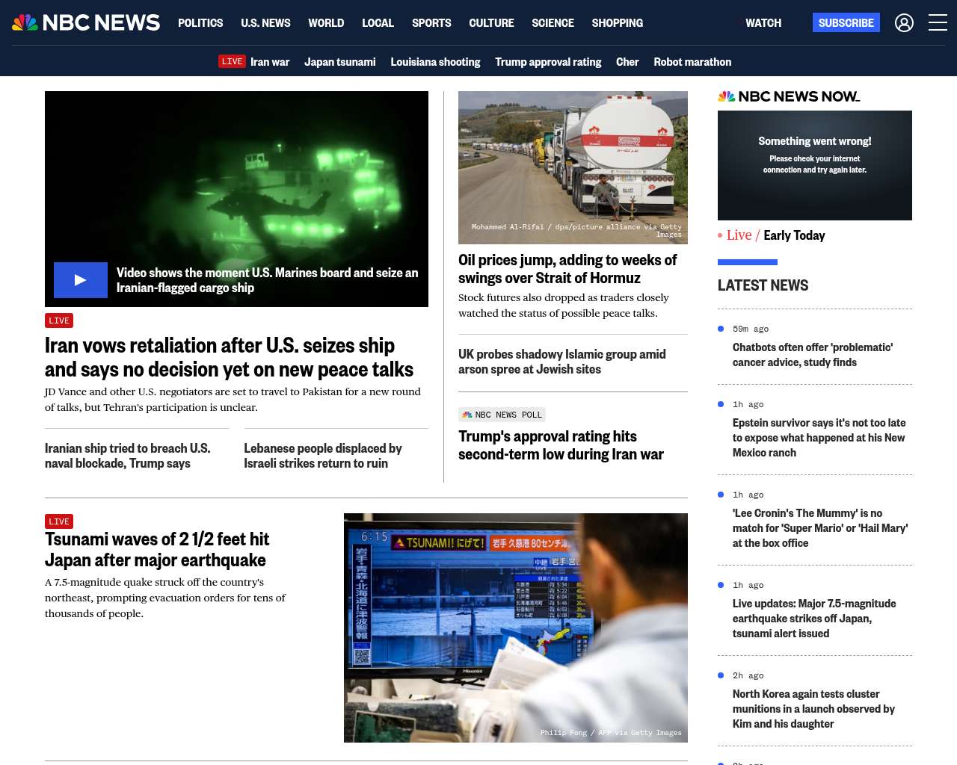957x765 pixels.
Task: Open the tsunami TV broadcast photo
Action: point(515,628)
